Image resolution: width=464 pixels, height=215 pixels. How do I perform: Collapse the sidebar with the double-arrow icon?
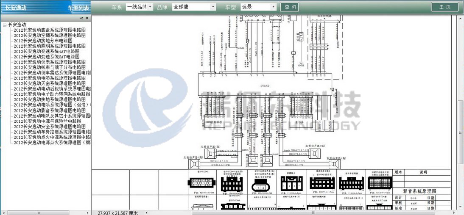point(81,18)
